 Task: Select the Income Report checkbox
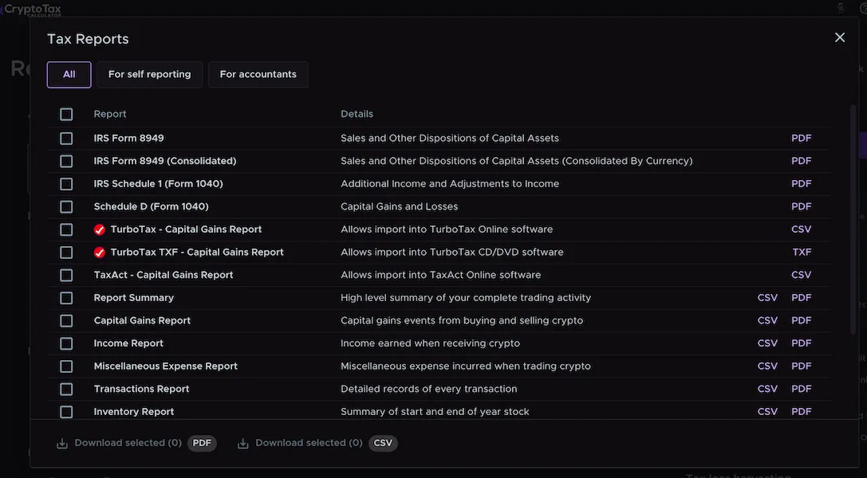pyautogui.click(x=66, y=343)
